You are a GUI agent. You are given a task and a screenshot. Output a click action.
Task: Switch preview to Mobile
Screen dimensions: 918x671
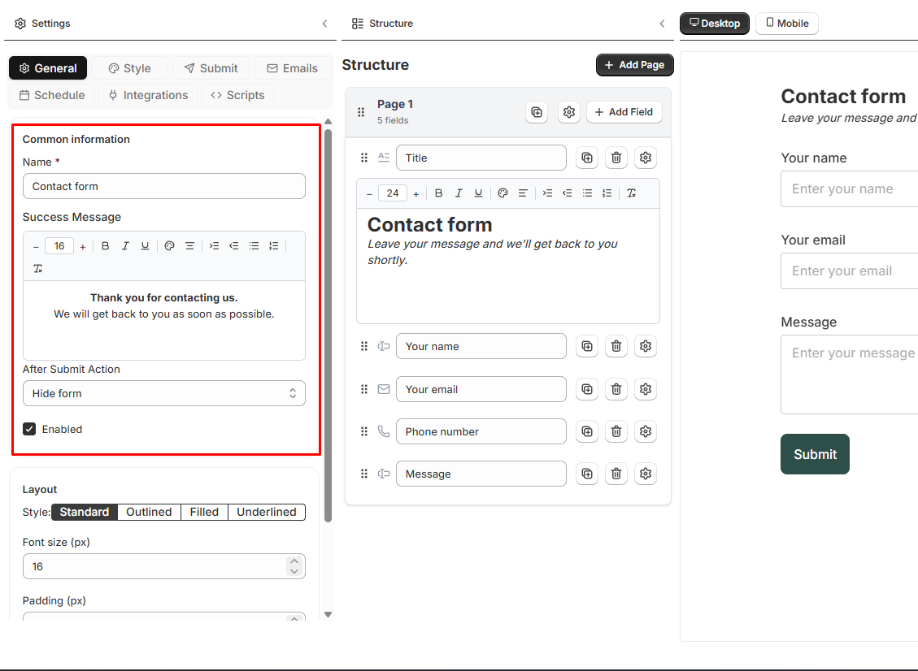coord(787,24)
